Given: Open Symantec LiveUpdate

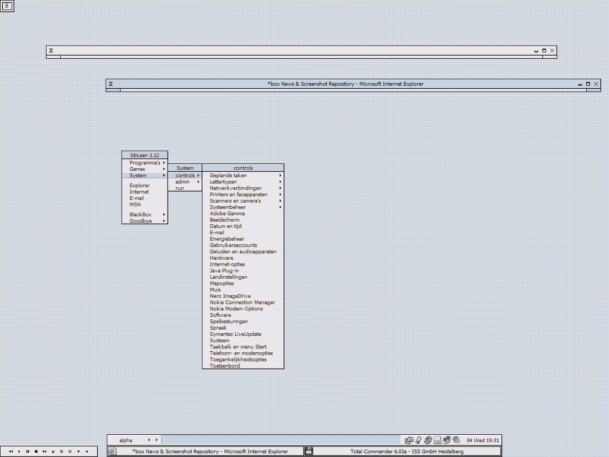Looking at the screenshot, I should pyautogui.click(x=243, y=334).
